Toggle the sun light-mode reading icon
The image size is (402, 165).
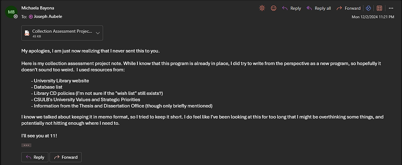pos(262,8)
